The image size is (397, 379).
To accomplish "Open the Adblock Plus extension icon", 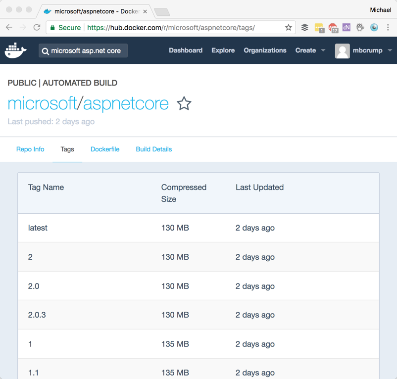I will (333, 28).
